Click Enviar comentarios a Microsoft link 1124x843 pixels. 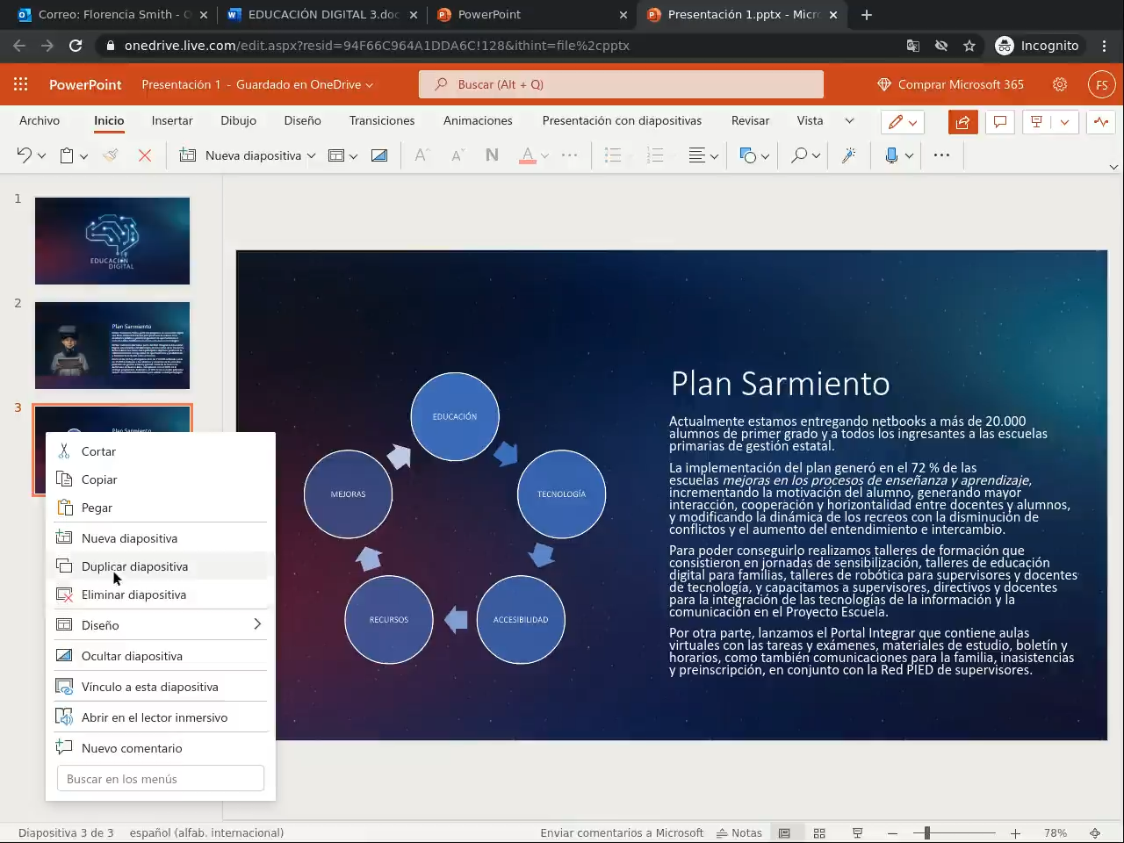(x=622, y=832)
